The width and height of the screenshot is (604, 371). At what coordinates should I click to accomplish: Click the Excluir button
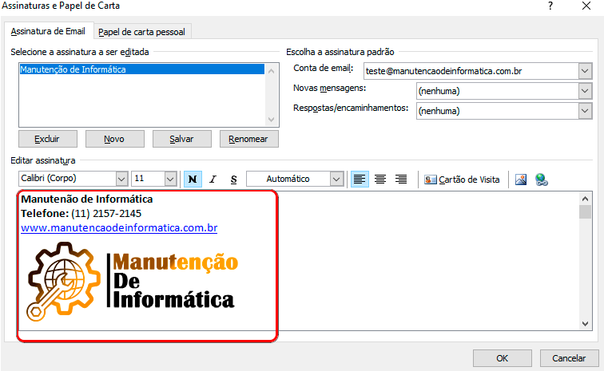(47, 139)
